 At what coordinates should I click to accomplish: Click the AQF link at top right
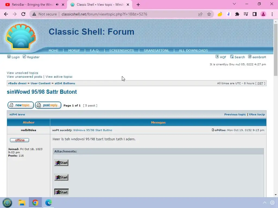[223, 57]
